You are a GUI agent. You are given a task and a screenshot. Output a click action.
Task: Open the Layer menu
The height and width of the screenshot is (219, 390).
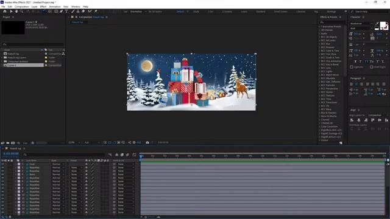point(34,7)
